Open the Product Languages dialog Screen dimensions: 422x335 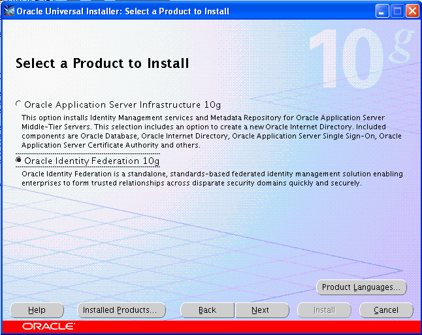pyautogui.click(x=361, y=287)
